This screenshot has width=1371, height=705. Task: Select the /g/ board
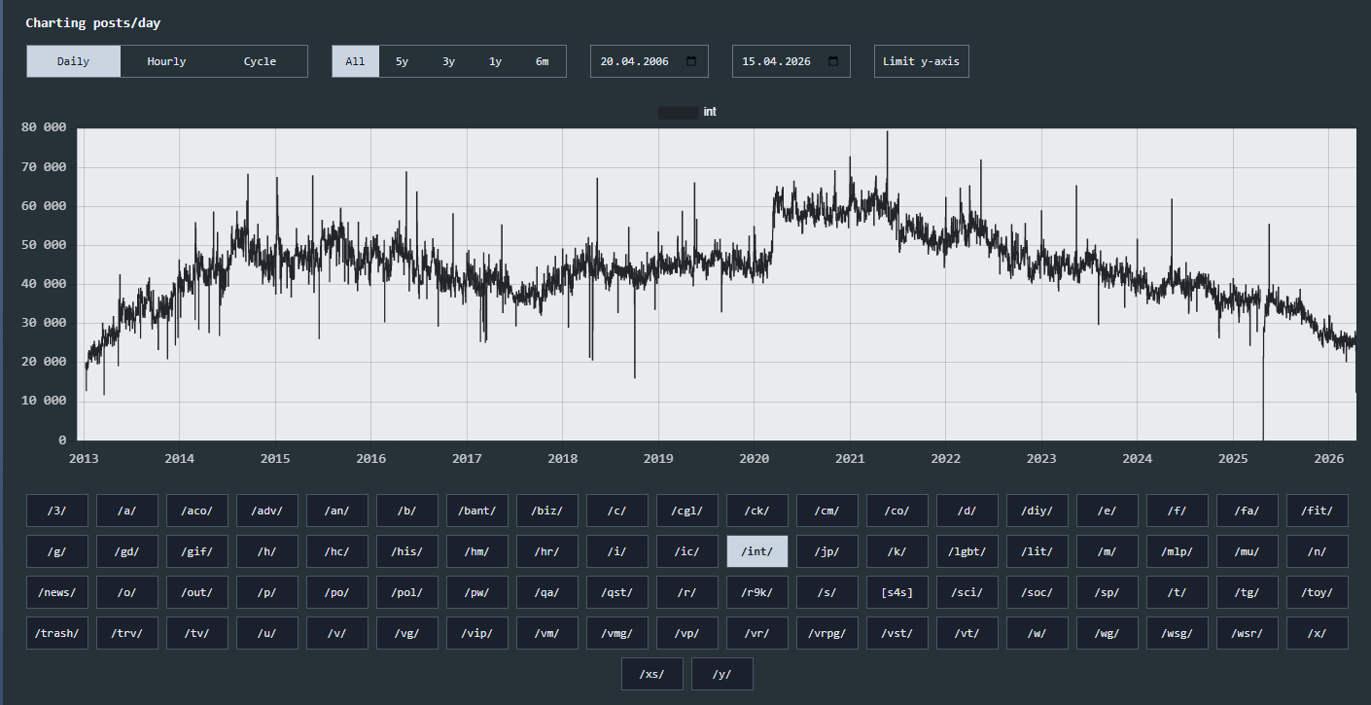58,551
